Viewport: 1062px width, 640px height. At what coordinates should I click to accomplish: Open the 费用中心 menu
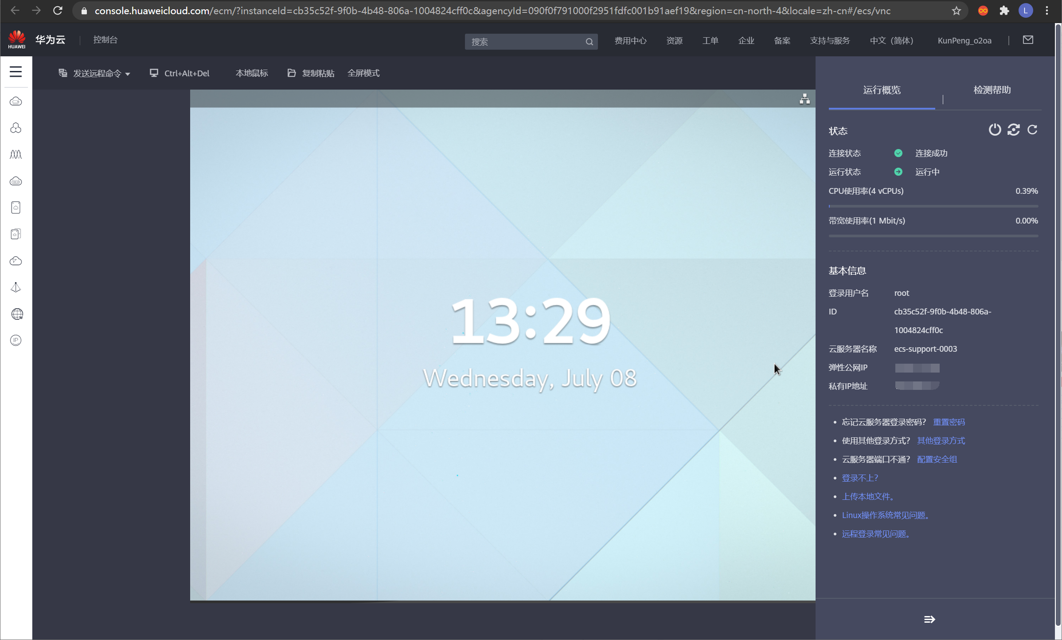(x=630, y=41)
